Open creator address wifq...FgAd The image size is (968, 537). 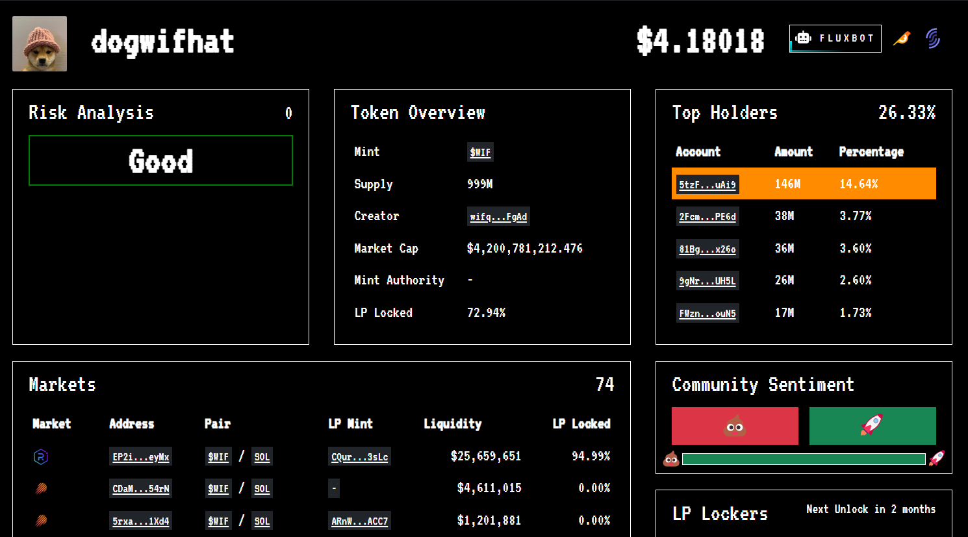click(498, 216)
